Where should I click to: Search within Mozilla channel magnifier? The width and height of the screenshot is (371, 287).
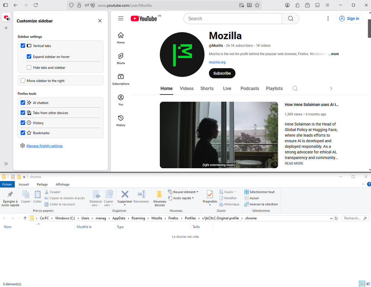click(x=295, y=88)
